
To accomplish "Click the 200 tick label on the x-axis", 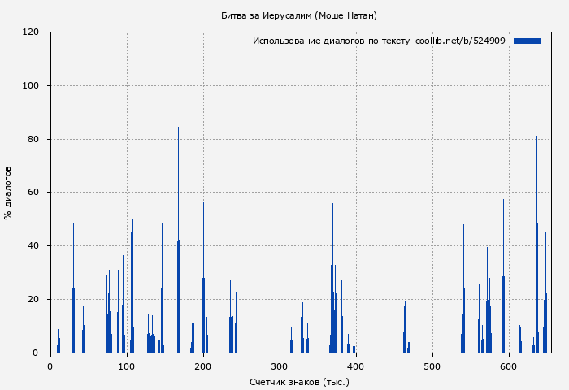I will coord(203,366).
